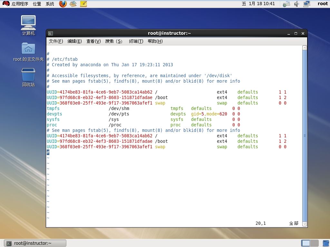
Task: Open the 搜索(S) menu in terminal
Action: 114,41
